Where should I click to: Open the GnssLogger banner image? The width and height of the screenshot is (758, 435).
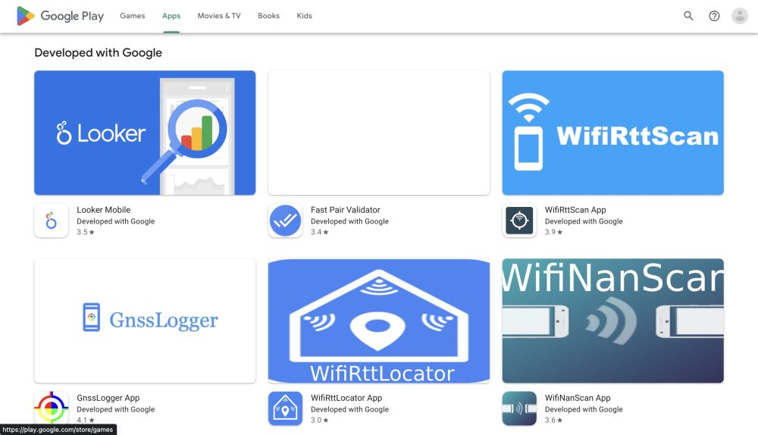click(145, 320)
